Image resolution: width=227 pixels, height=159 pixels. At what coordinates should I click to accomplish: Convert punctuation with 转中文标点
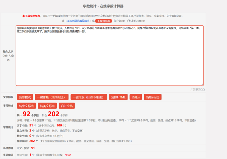coord(26,106)
